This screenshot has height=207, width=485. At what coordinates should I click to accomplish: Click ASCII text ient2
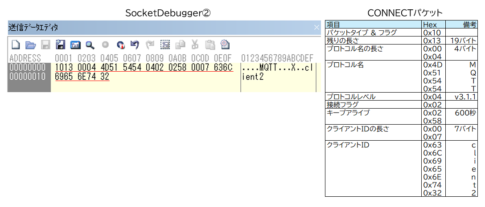click(253, 76)
